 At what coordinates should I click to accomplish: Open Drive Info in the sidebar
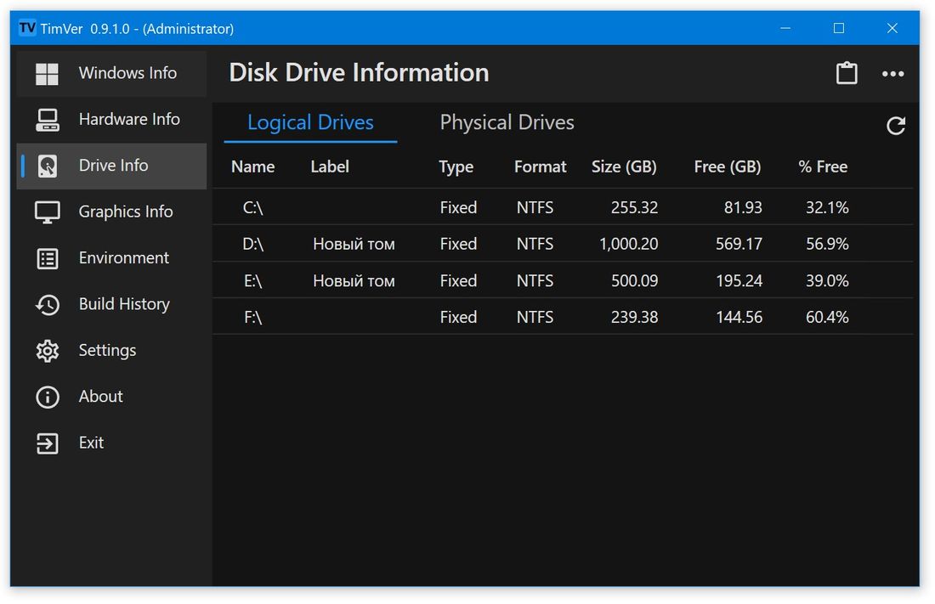[113, 166]
